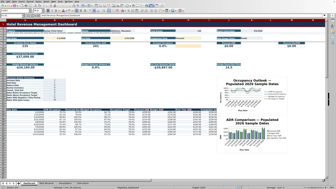Open the Select Function sigma dropdown arrow
Image resolution: width=336 pixels, height=189 pixels.
tap(35, 16)
